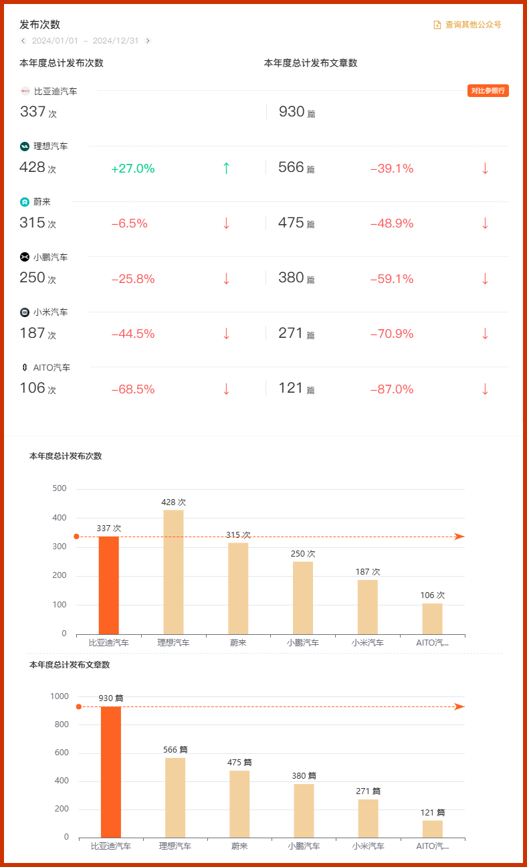Click the 理想汽车 account name in list
This screenshot has width=527, height=867.
[51, 146]
